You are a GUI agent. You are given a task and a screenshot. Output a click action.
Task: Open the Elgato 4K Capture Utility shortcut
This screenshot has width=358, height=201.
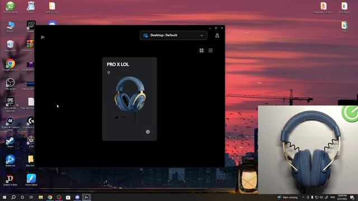click(x=10, y=124)
